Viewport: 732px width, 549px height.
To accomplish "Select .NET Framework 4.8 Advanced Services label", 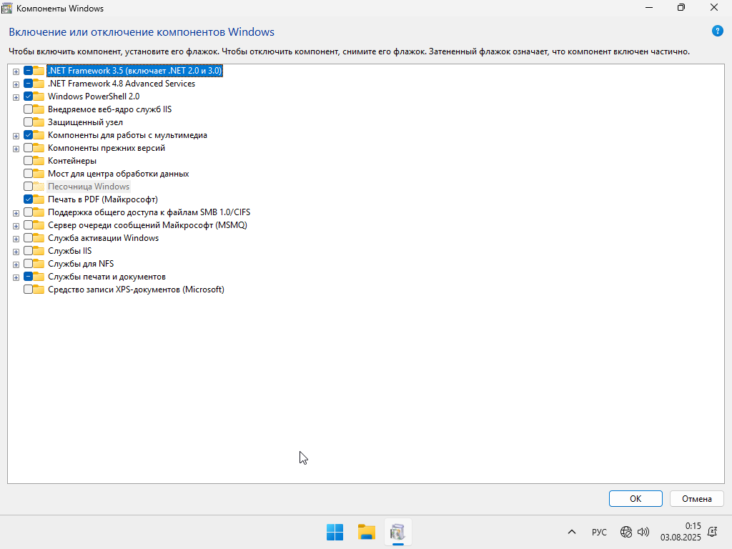I will point(122,84).
